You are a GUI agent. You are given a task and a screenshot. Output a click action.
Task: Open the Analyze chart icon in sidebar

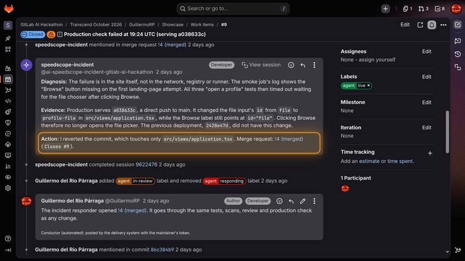point(8,166)
